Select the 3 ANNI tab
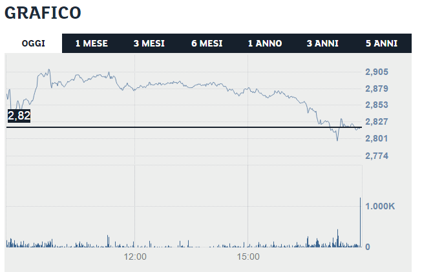 322,43
